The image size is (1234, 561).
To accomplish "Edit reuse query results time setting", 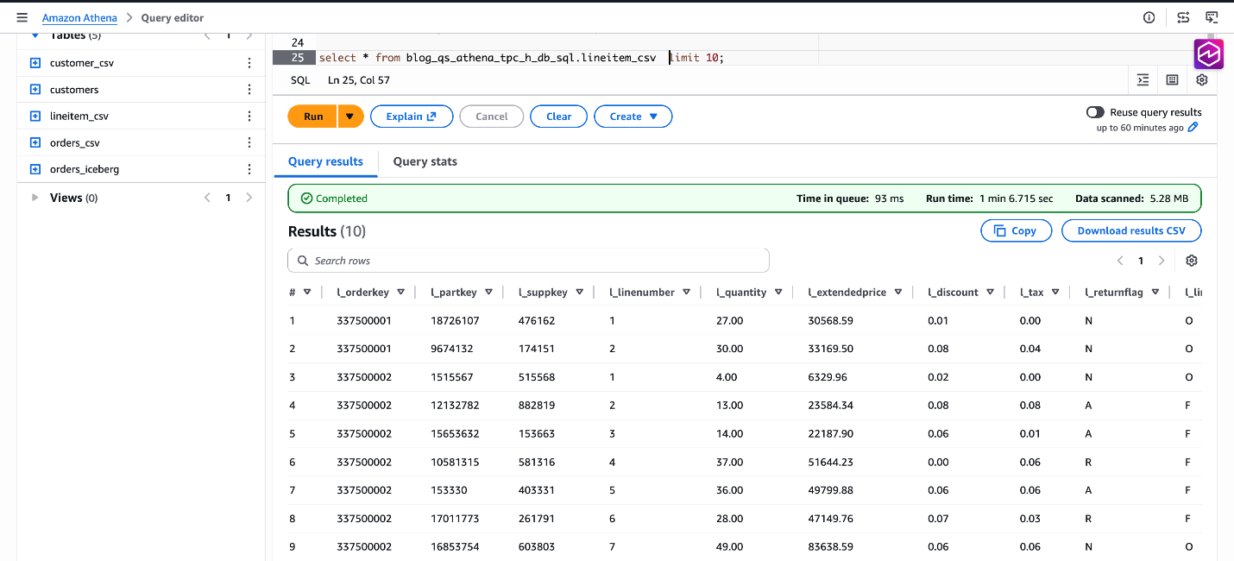I will (1193, 128).
